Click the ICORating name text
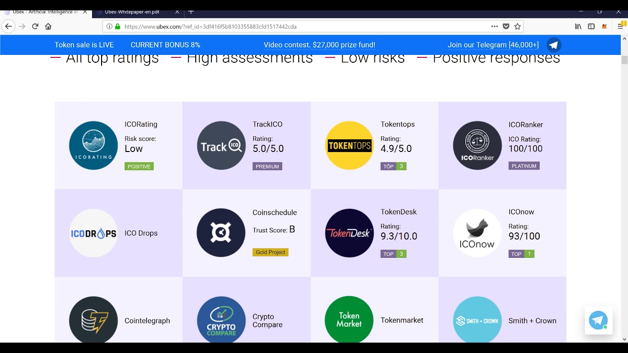This screenshot has width=628, height=353. click(141, 125)
